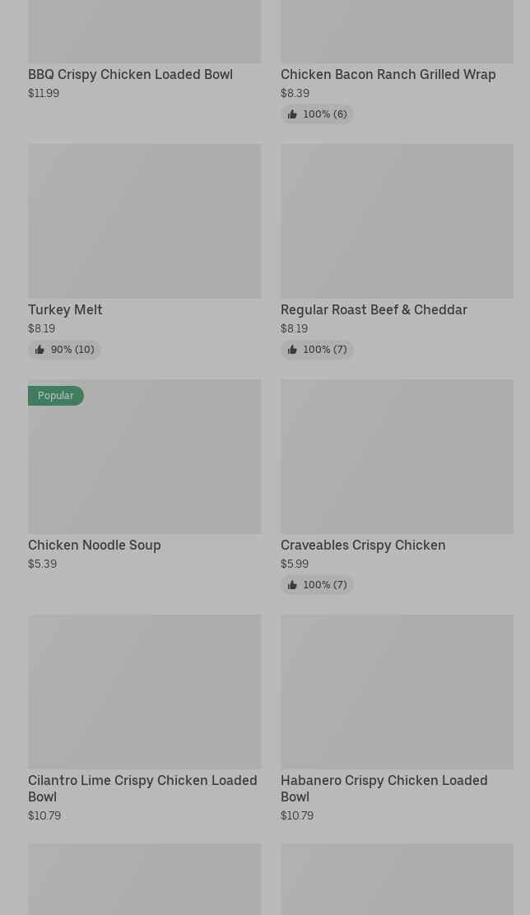Open BBQ Crispy Chicken Loaded Bowl item
Screen dimensions: 530x915
(130, 74)
